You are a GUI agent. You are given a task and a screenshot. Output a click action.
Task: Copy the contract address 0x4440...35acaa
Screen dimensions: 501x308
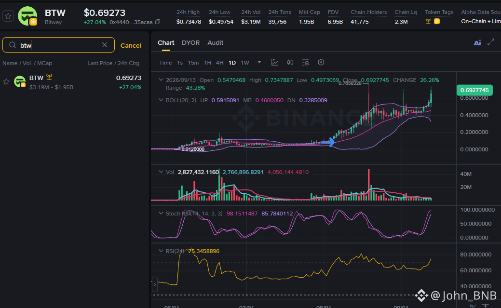tap(158, 22)
